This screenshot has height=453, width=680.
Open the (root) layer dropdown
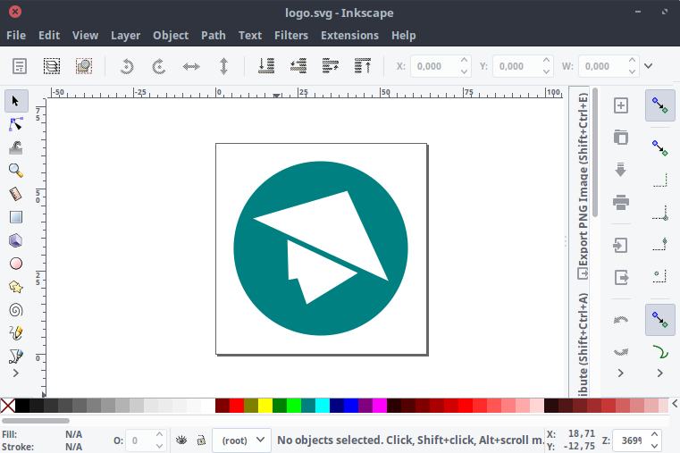coord(241,440)
